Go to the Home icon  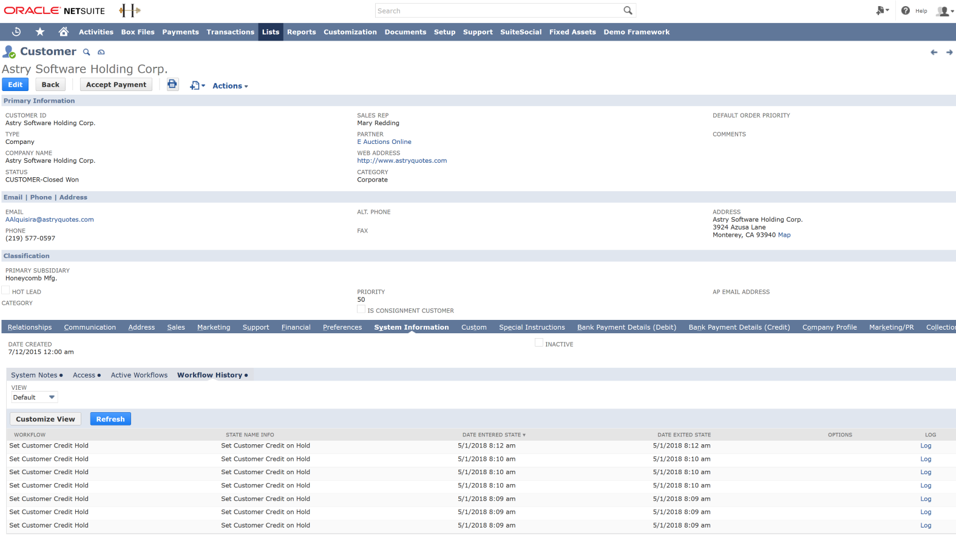click(63, 32)
